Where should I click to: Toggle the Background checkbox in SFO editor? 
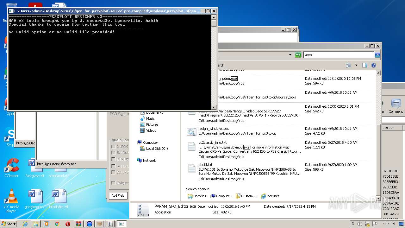tap(113, 183)
